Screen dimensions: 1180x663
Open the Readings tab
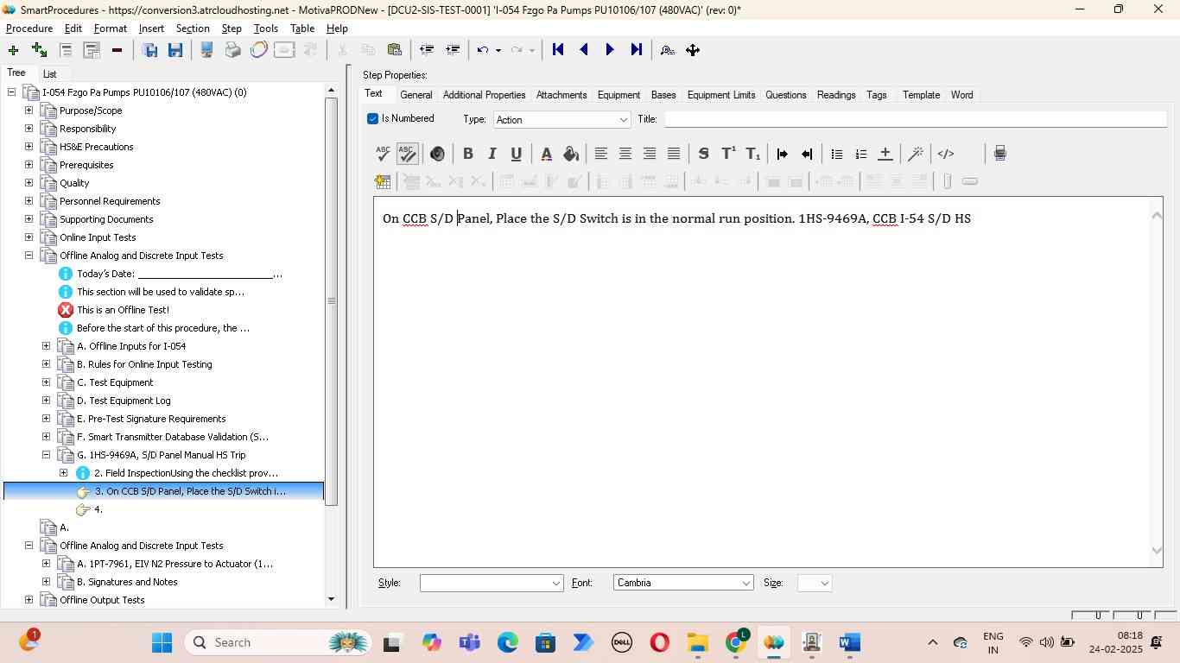pyautogui.click(x=836, y=95)
